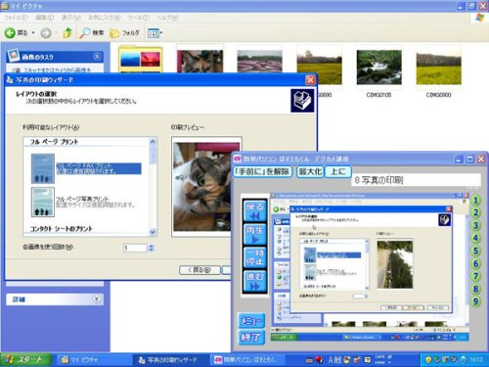Open the Edit menu in My Pictures

[44, 18]
